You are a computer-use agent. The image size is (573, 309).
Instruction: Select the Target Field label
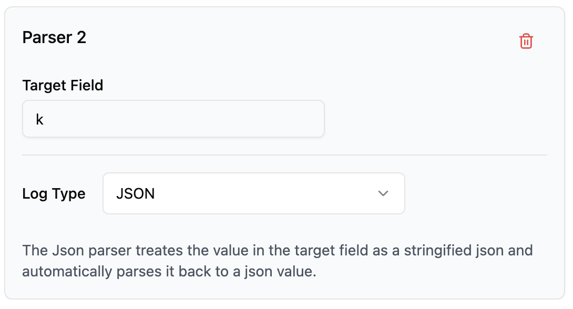click(63, 85)
